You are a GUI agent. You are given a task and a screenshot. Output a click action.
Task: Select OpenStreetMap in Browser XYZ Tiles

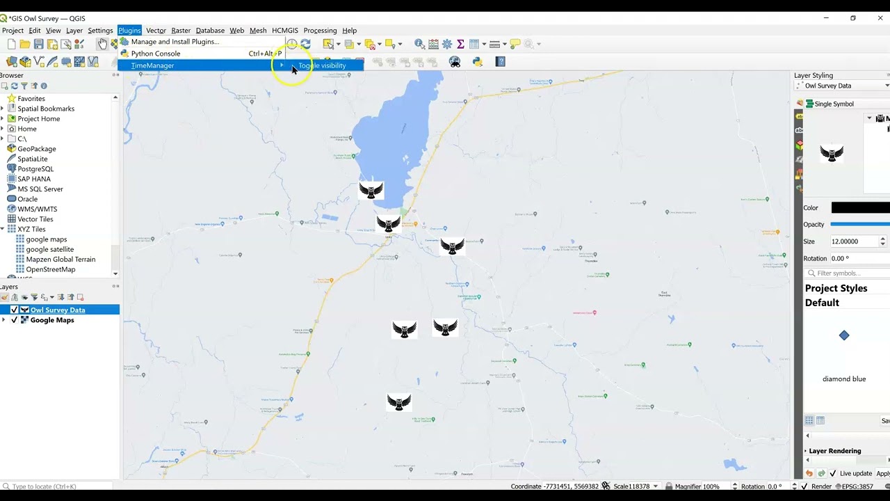[50, 269]
